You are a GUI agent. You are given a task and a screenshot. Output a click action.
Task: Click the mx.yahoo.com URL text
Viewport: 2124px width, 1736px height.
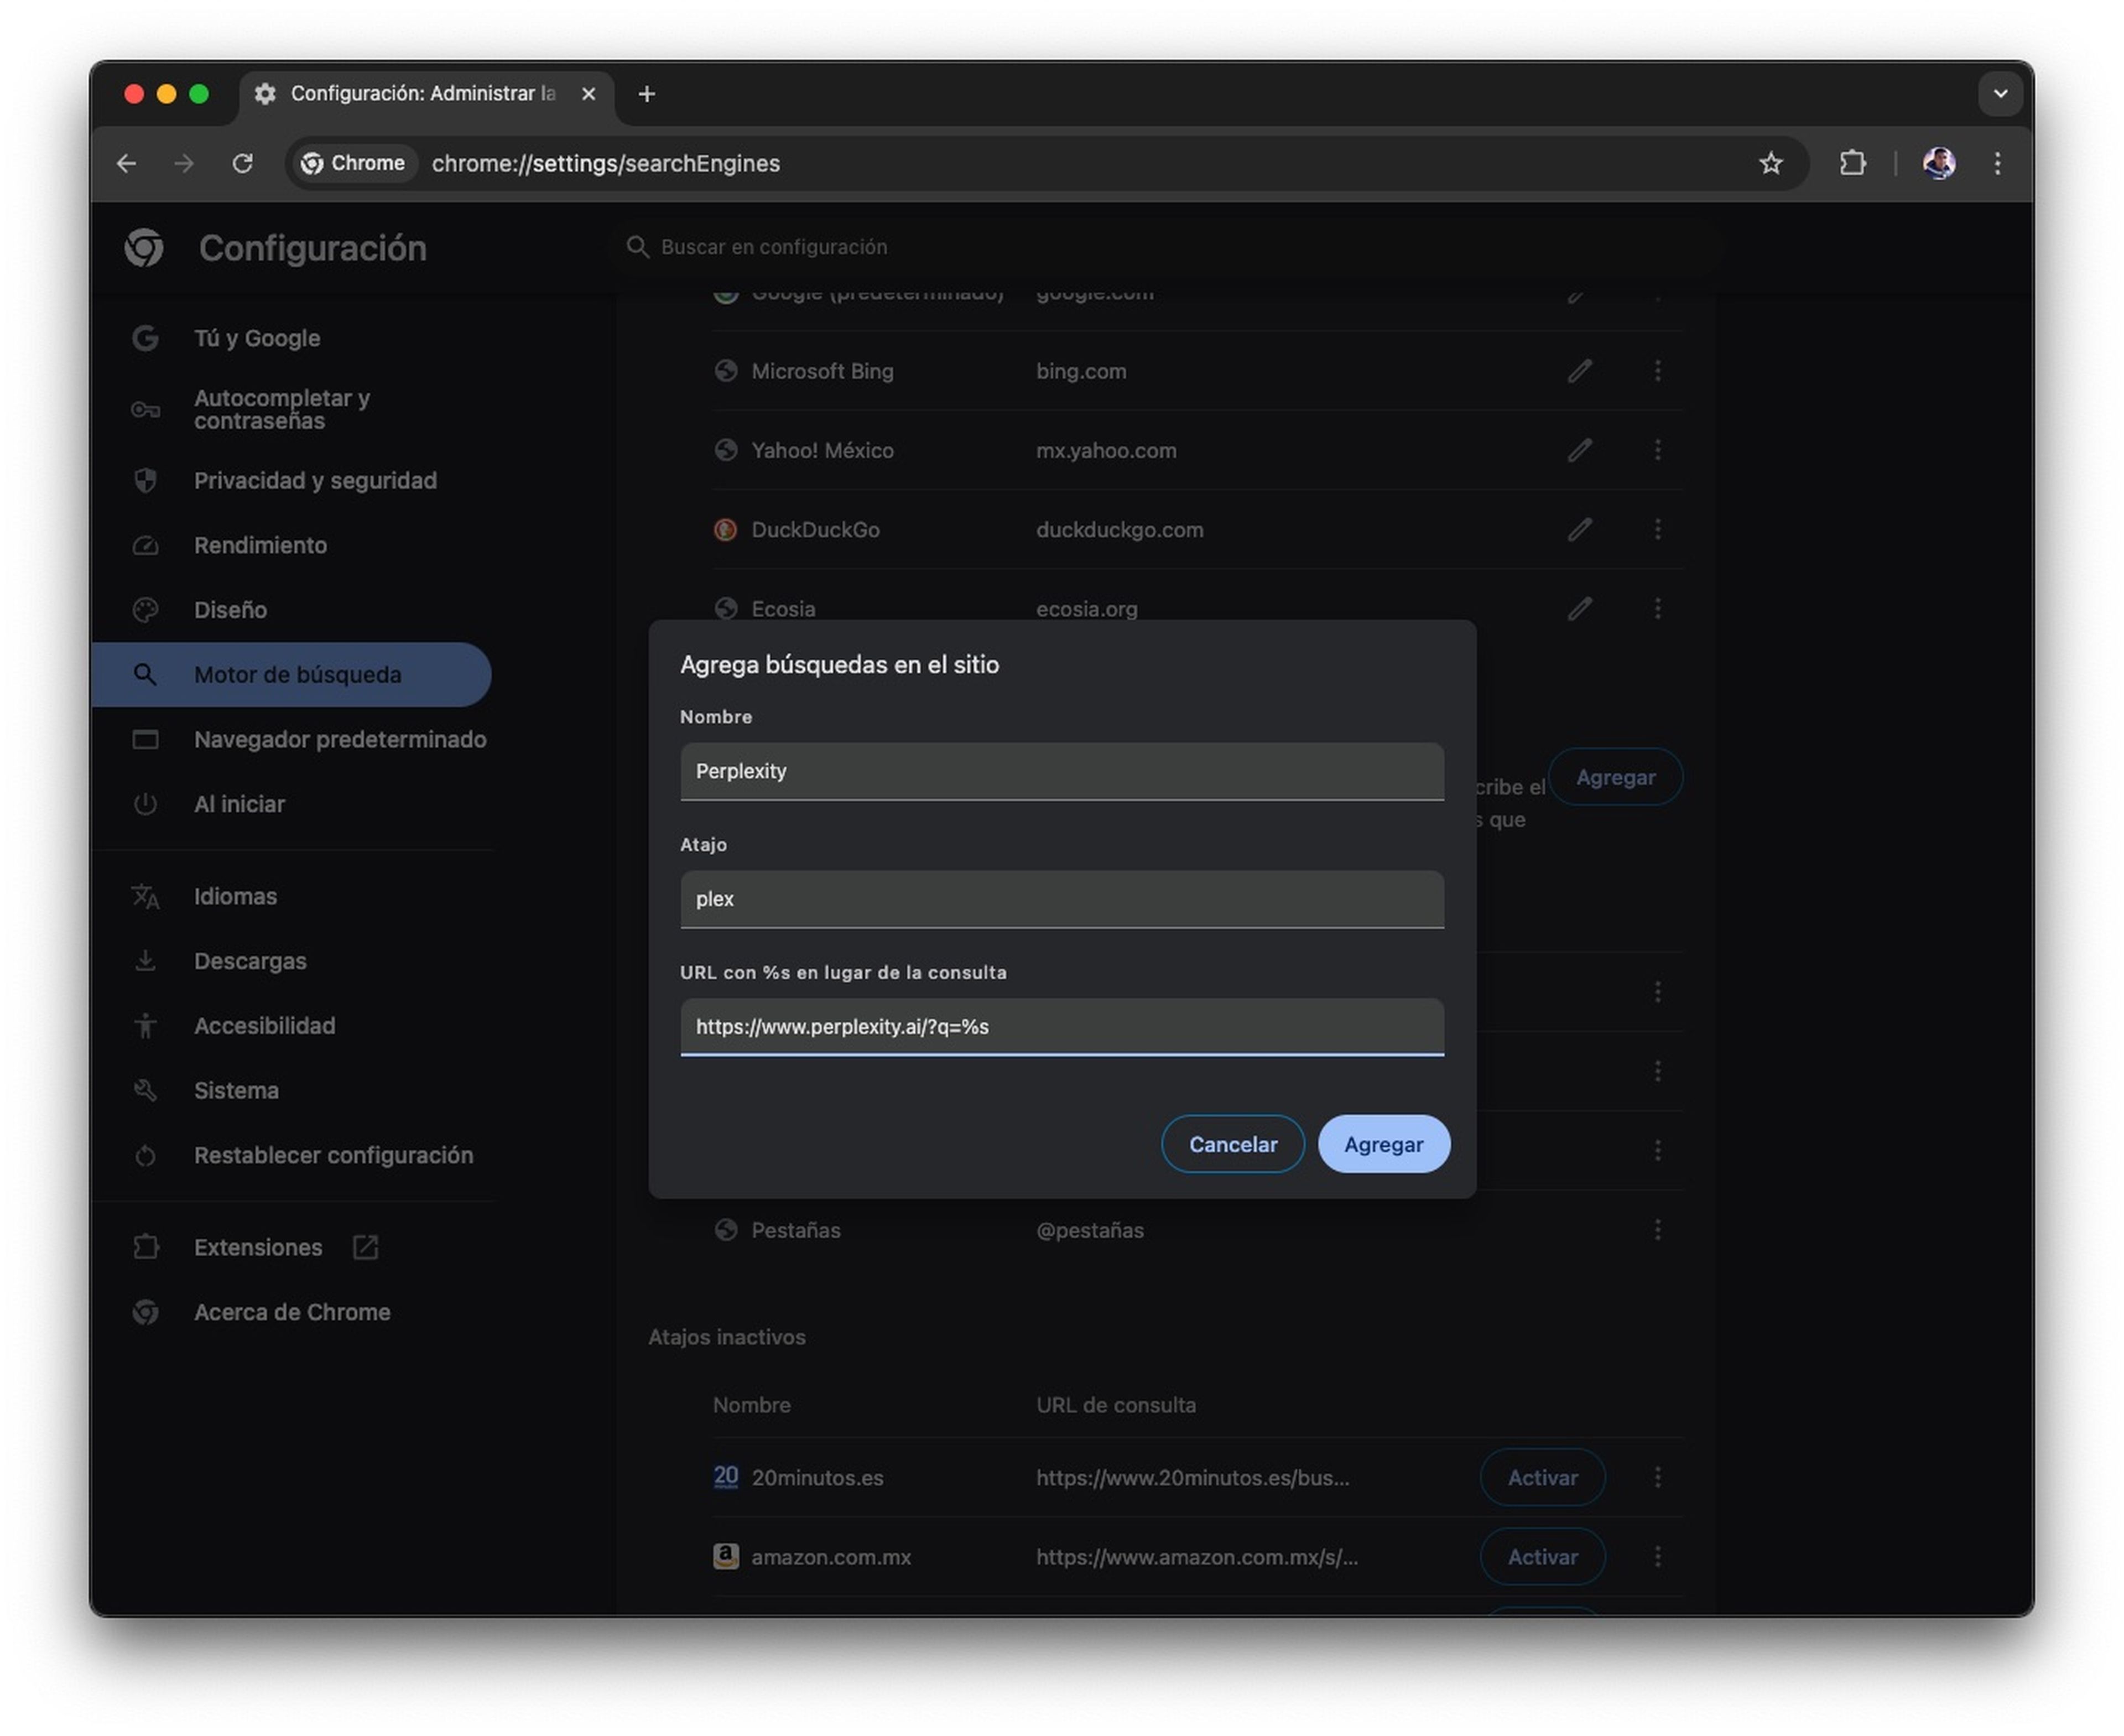[1106, 451]
